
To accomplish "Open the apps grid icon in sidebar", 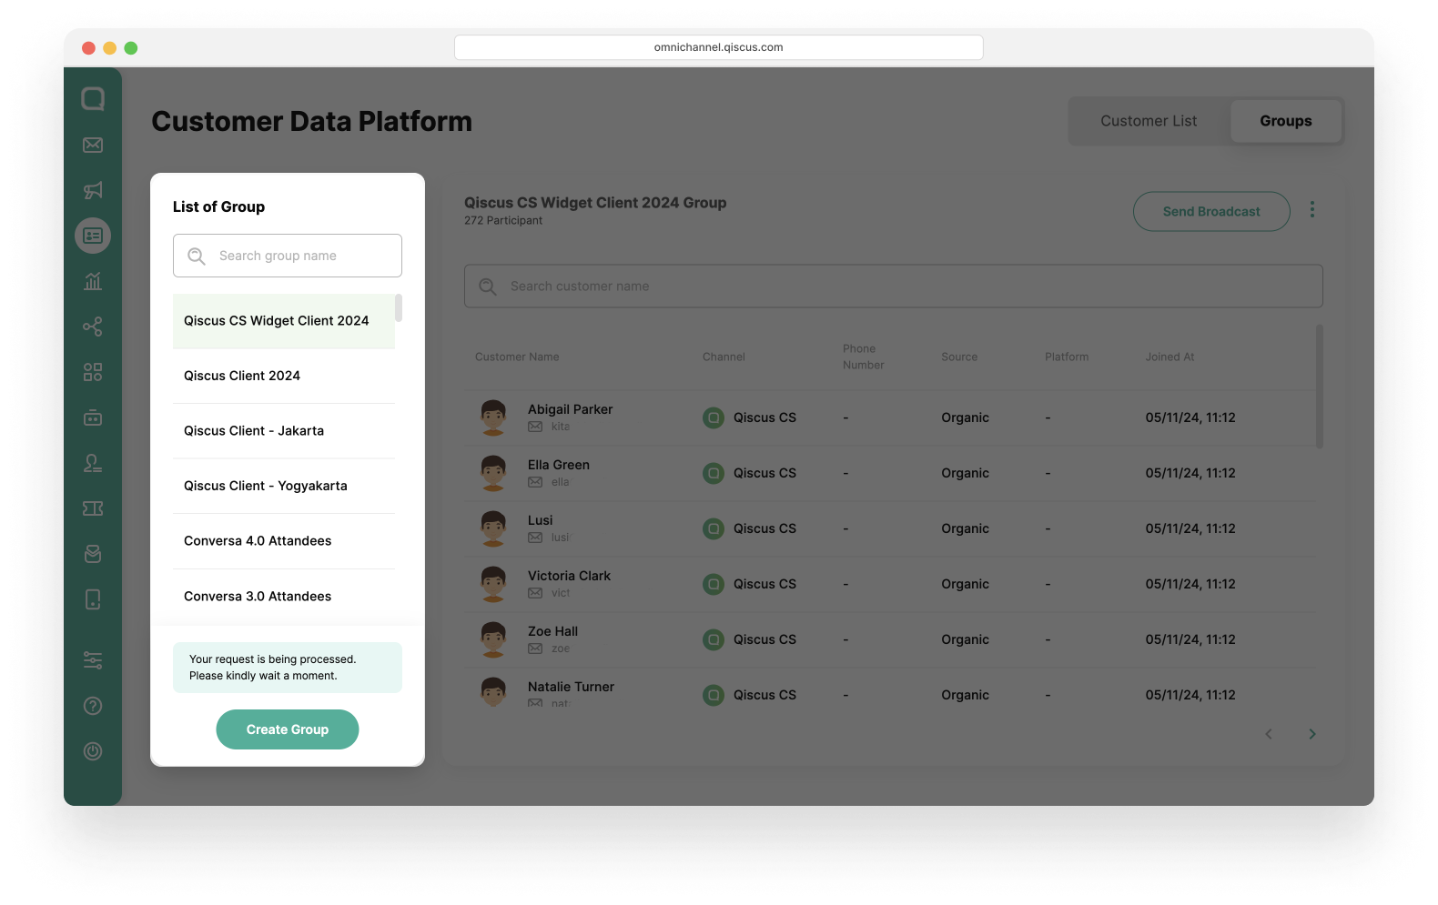I will pyautogui.click(x=93, y=372).
